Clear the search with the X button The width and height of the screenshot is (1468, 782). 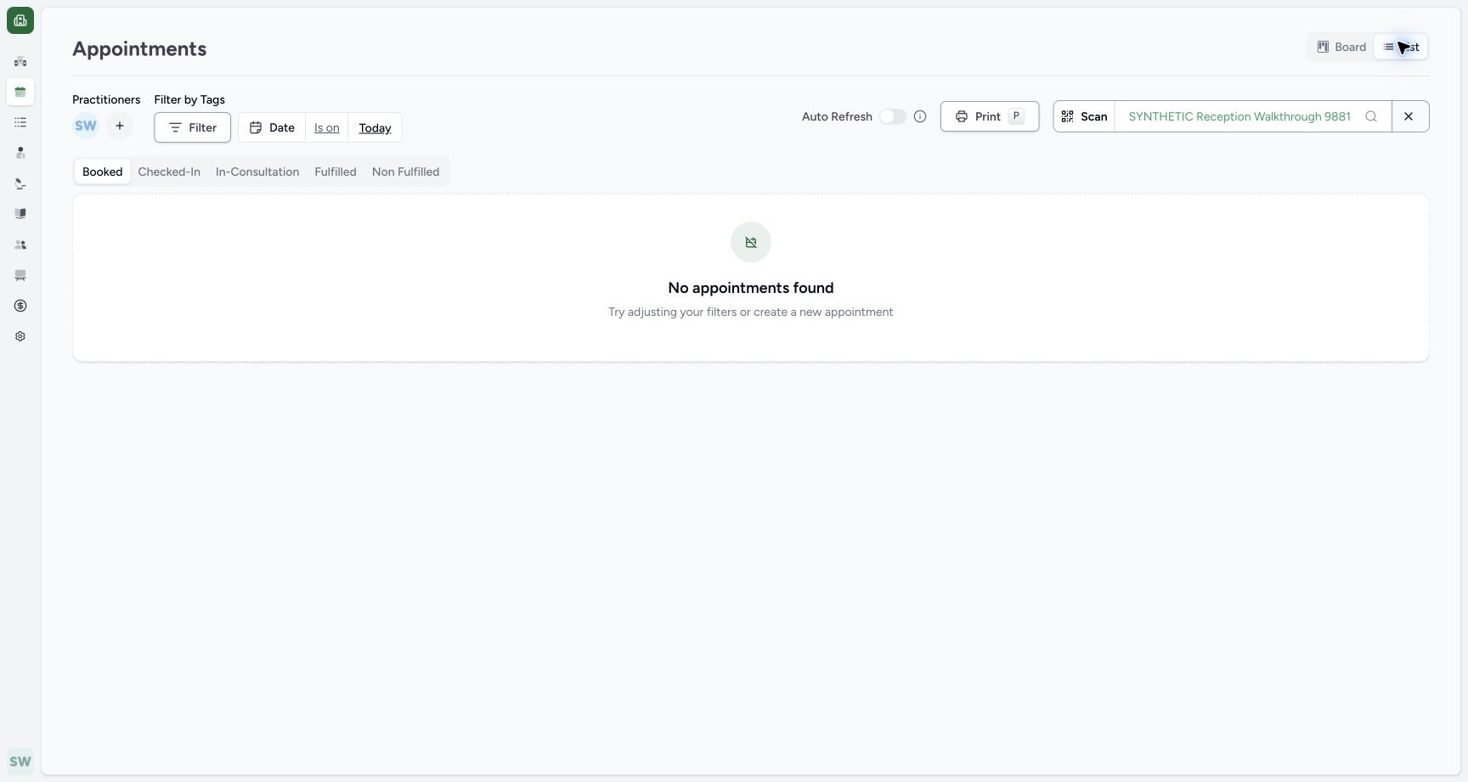coord(1409,116)
